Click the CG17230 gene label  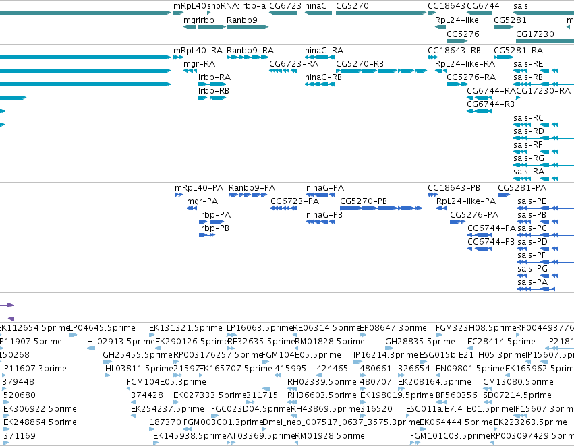pyautogui.click(x=535, y=34)
